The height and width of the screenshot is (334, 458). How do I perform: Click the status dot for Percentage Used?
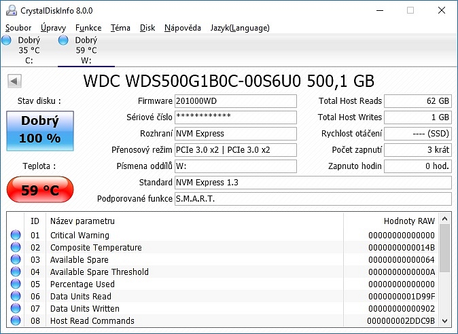point(16,284)
